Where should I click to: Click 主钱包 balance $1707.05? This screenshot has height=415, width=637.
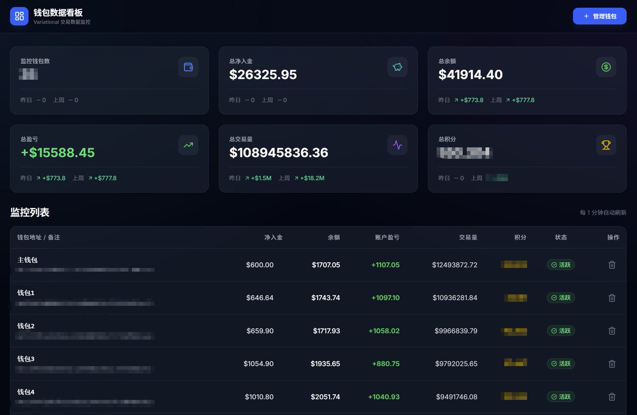coord(326,265)
